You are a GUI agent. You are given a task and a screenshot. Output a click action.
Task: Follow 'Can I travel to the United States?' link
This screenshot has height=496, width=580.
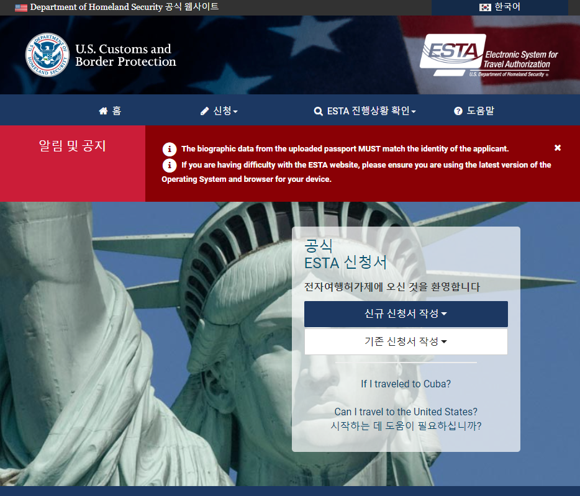point(406,412)
